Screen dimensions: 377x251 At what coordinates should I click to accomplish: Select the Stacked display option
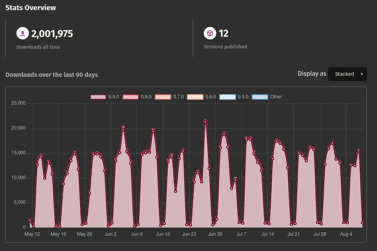[345, 74]
